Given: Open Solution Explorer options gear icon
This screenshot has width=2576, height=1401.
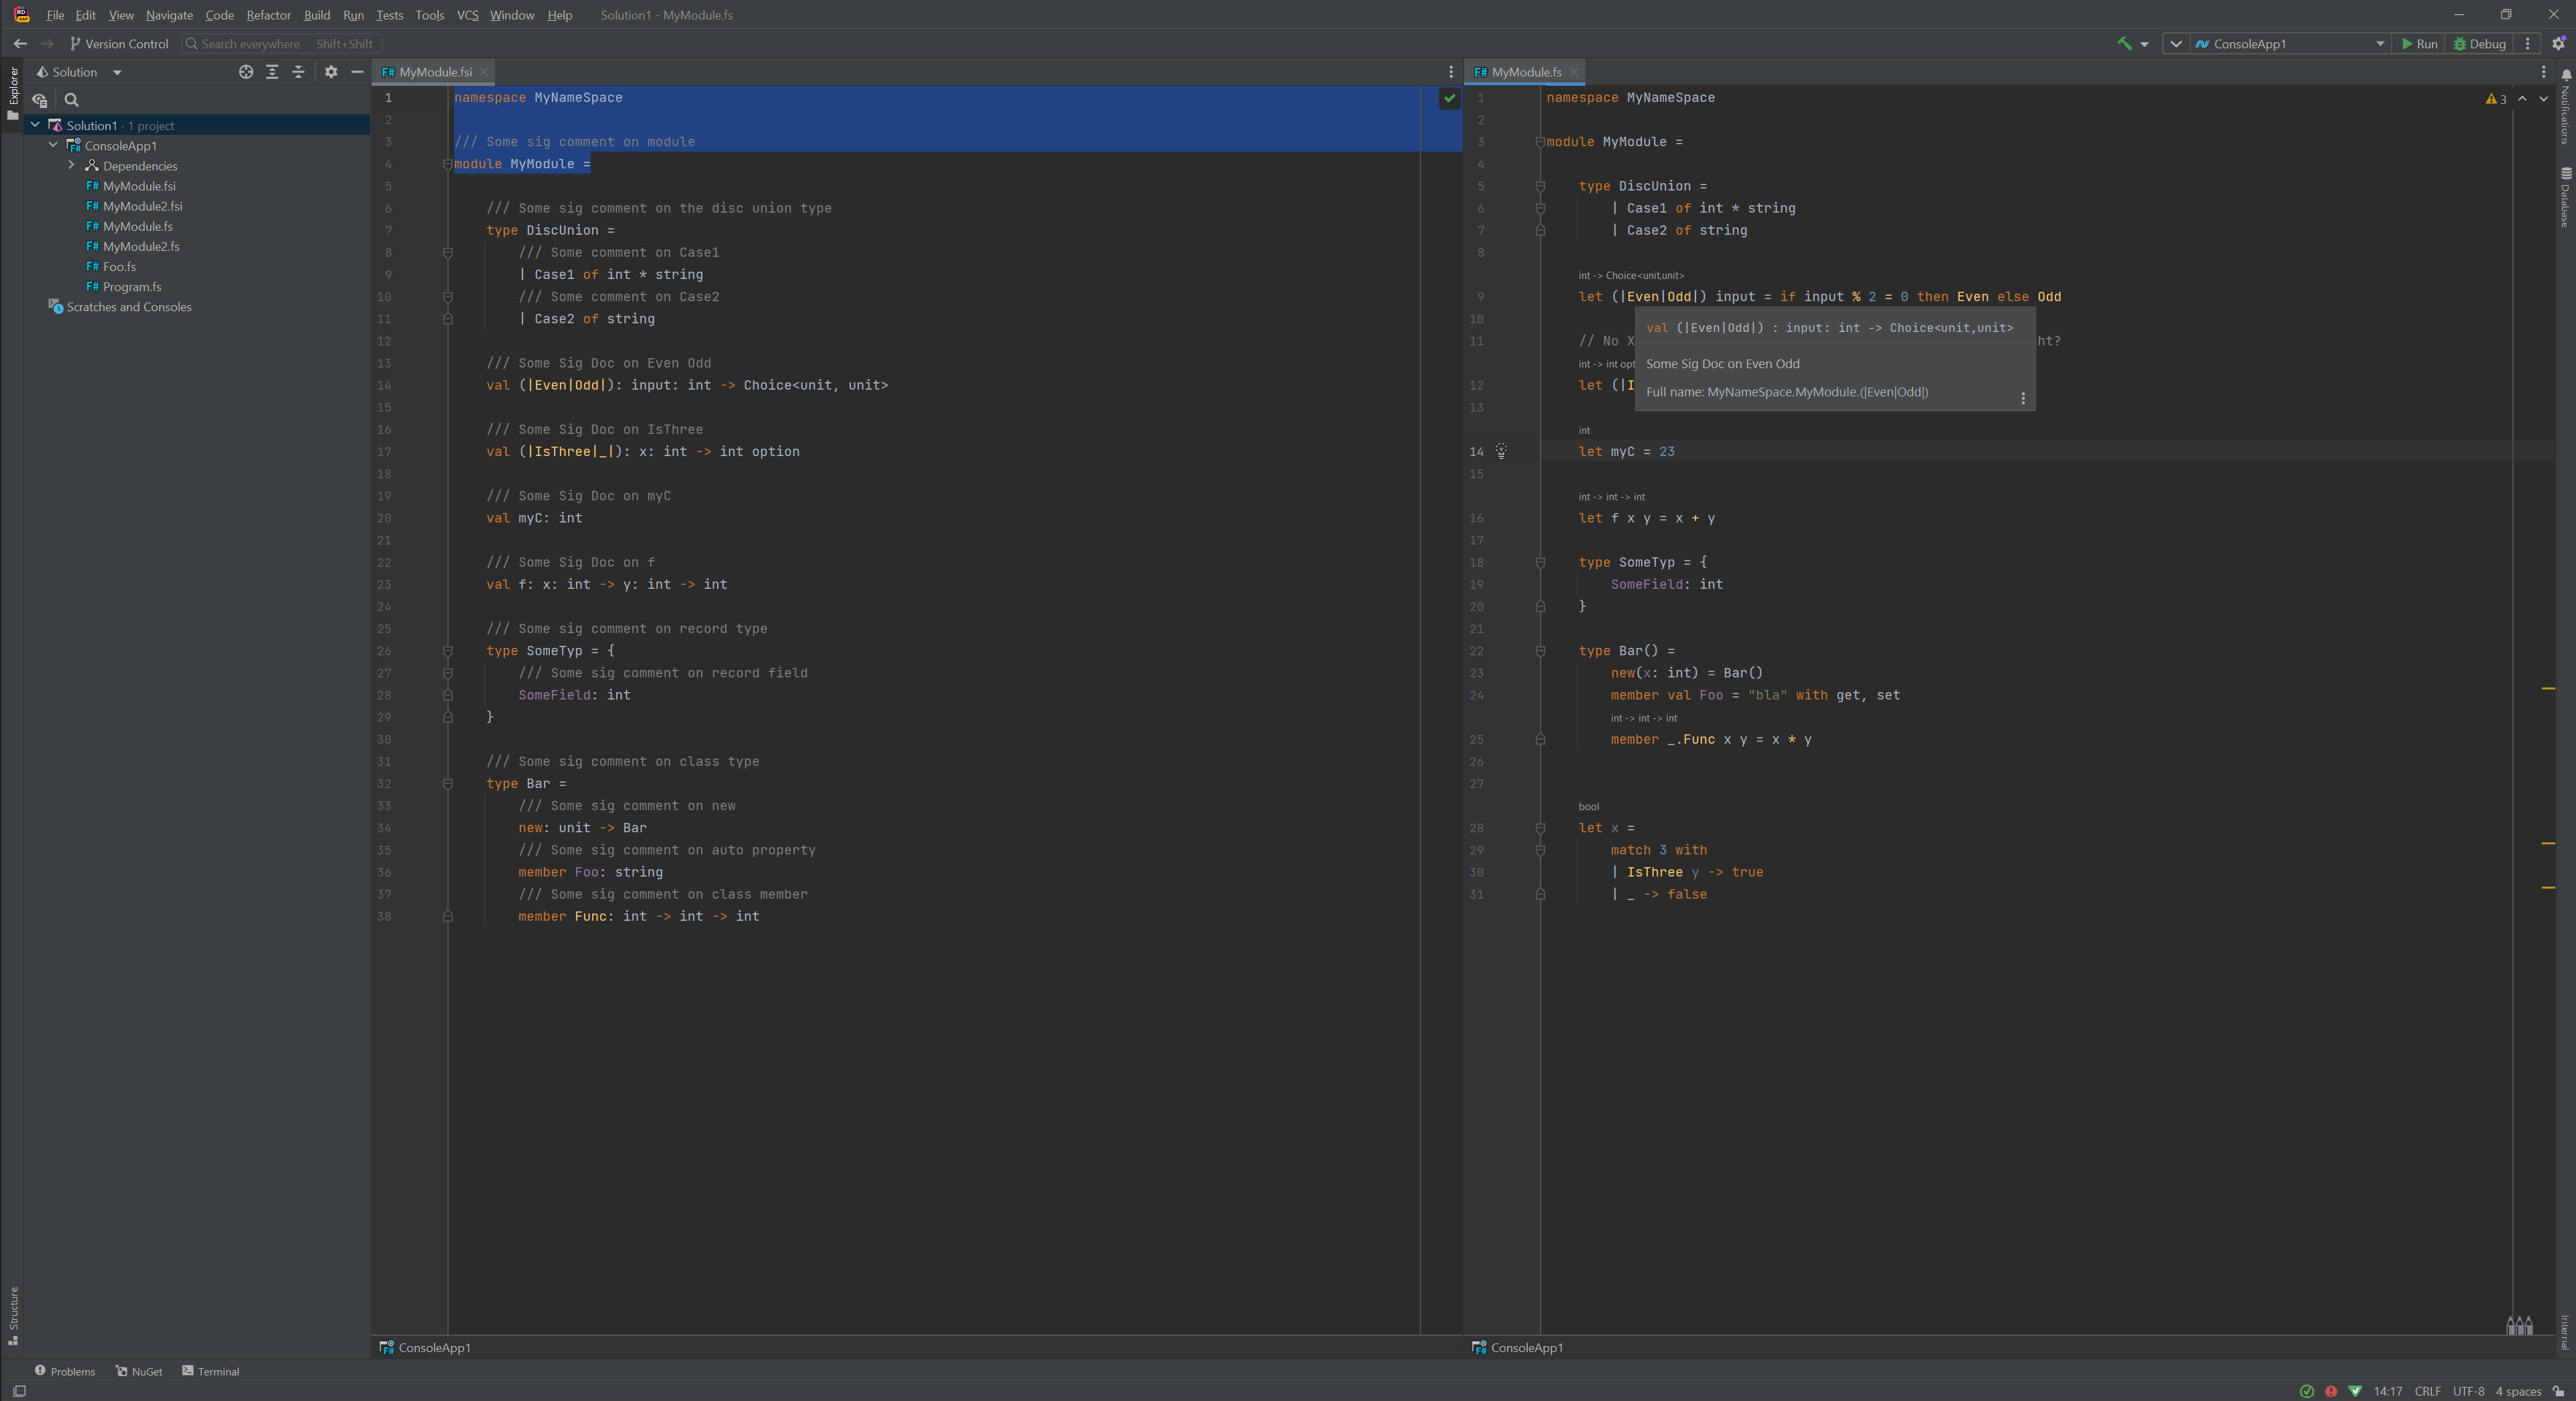Looking at the screenshot, I should 331,72.
